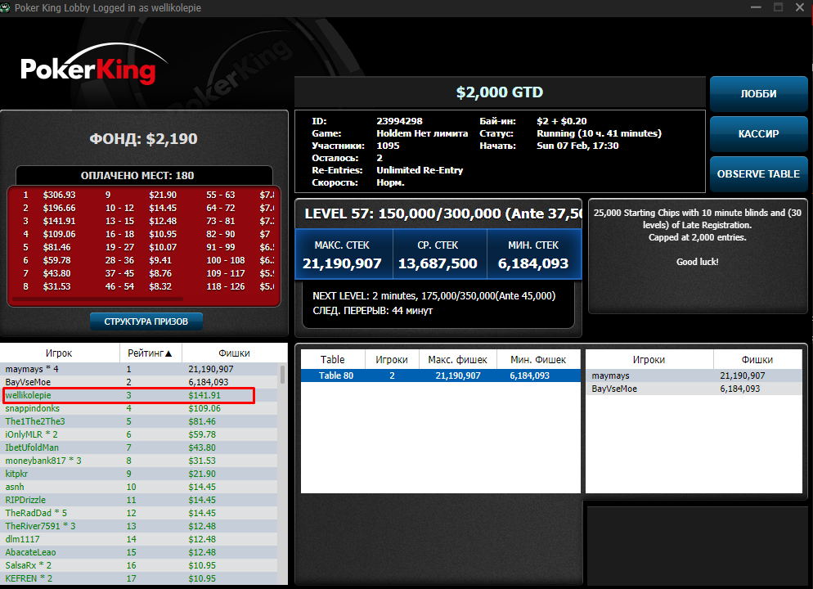Viewport: 813px width, 589px height.
Task: Select player wellikolepie row
Action: pyautogui.click(x=139, y=395)
